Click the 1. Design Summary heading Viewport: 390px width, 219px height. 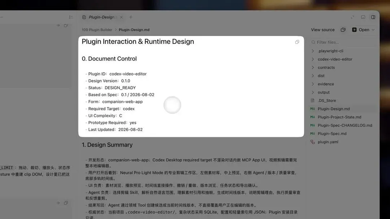point(107,145)
